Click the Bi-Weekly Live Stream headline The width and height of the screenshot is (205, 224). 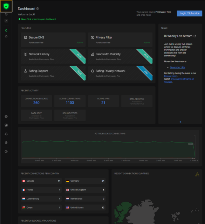coord(178,36)
